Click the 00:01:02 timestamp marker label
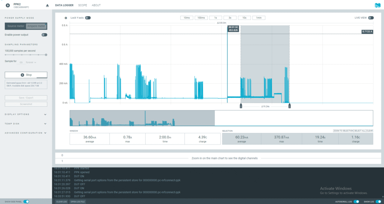The image size is (384, 204). click(x=233, y=28)
